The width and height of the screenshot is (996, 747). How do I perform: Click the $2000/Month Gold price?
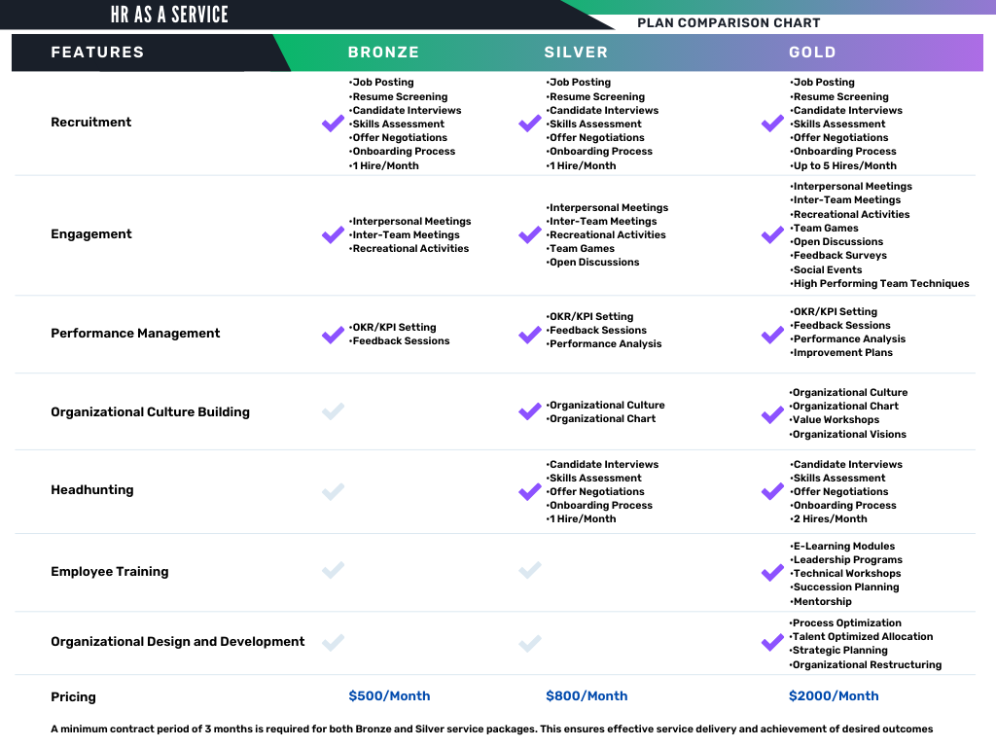click(x=834, y=696)
